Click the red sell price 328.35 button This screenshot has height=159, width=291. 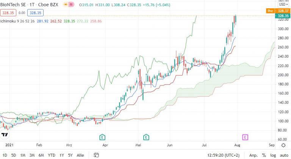pyautogui.click(x=8, y=13)
